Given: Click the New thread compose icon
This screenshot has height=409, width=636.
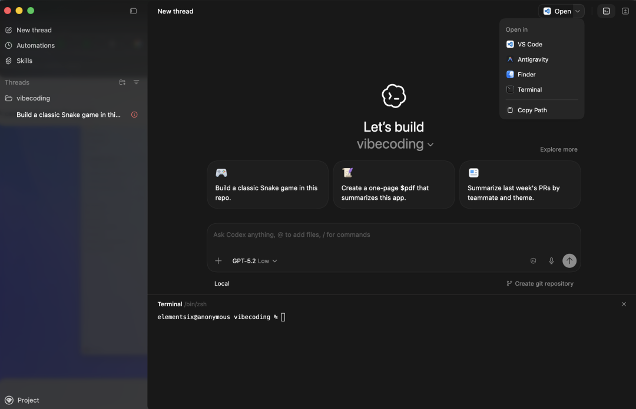Looking at the screenshot, I should [8, 30].
